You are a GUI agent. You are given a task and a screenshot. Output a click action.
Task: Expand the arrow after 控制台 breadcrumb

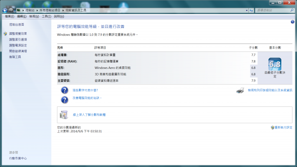(x=37, y=10)
